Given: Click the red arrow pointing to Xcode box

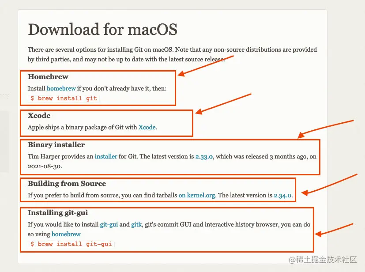Looking at the screenshot, I should 223,104.
